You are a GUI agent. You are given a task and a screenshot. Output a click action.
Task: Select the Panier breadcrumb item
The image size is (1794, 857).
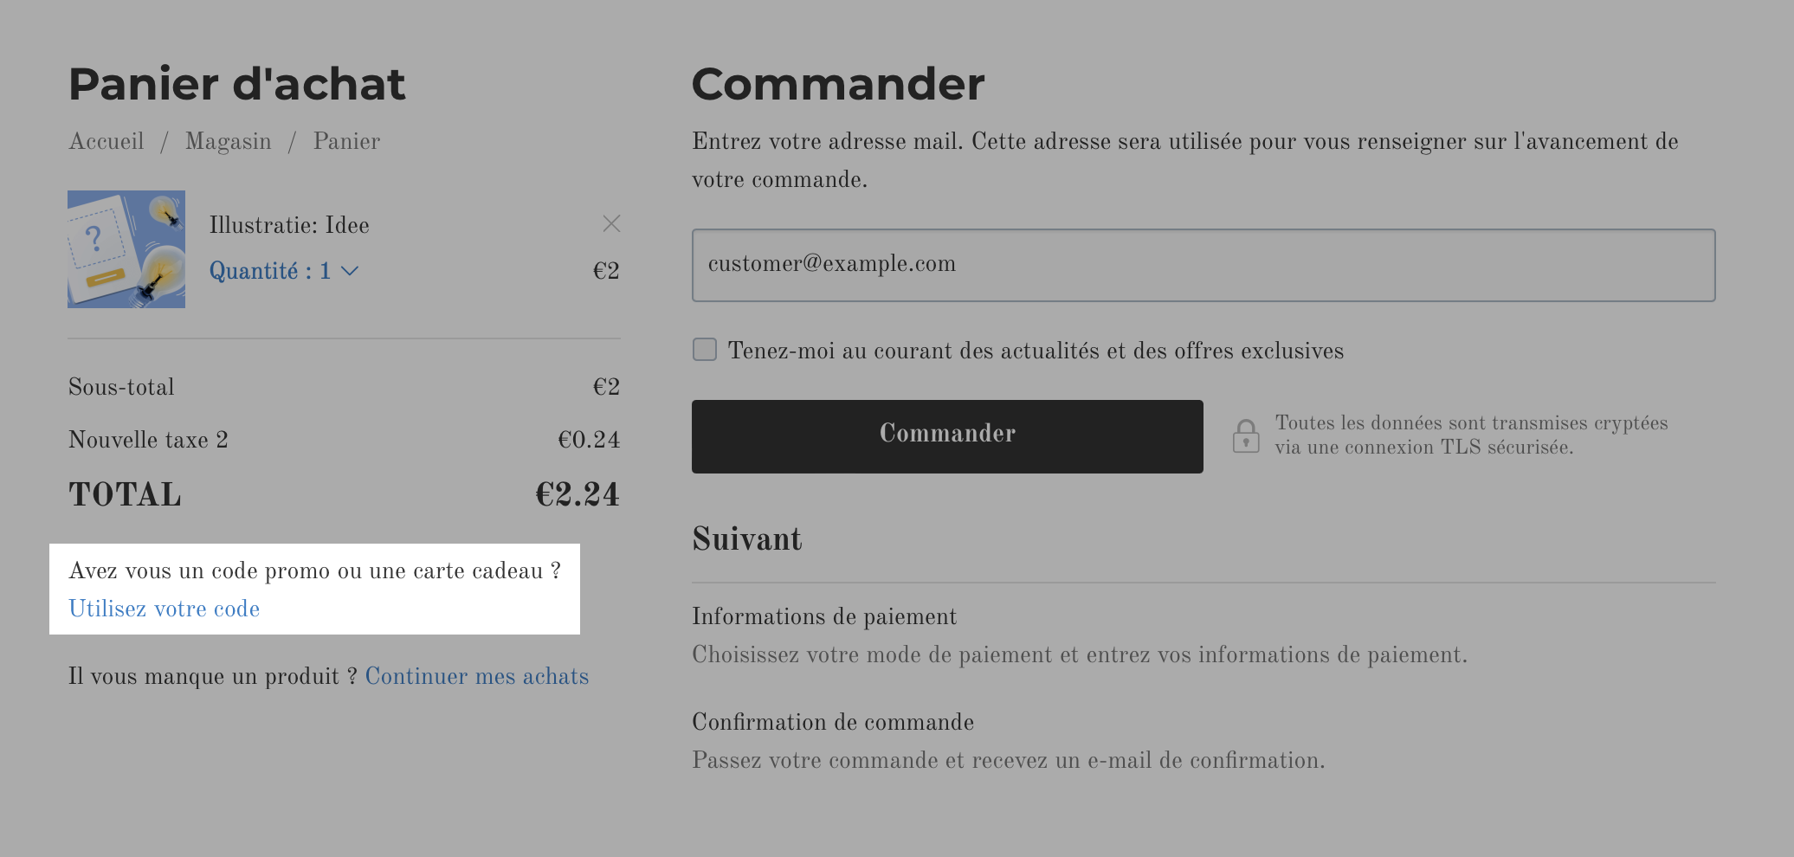(346, 141)
